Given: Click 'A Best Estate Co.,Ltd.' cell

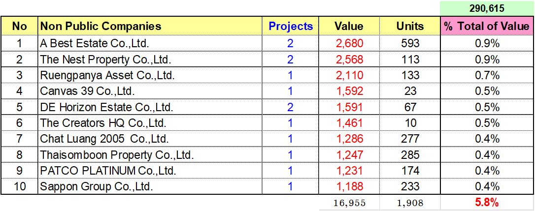Looking at the screenshot, I should (95, 44).
